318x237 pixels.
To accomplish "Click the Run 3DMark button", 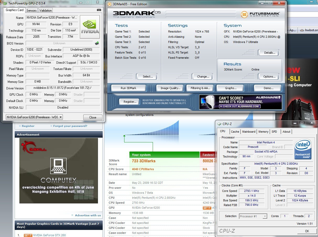I will click(x=128, y=88).
